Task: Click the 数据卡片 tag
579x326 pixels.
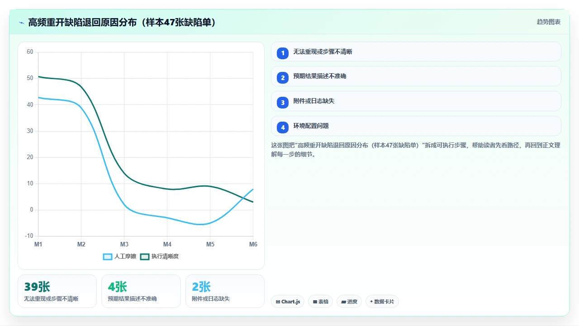Action: [x=382, y=302]
